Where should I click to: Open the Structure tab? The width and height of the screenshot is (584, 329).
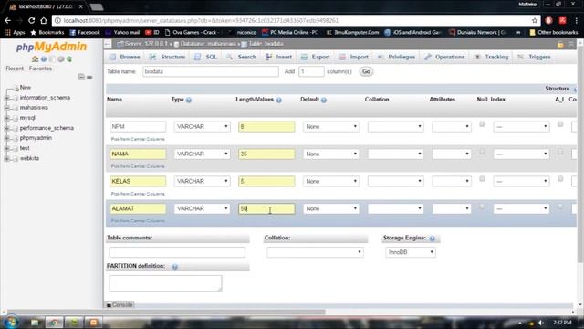pyautogui.click(x=167, y=57)
